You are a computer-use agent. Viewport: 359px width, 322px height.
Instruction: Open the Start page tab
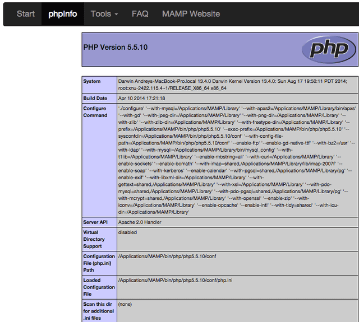(26, 14)
